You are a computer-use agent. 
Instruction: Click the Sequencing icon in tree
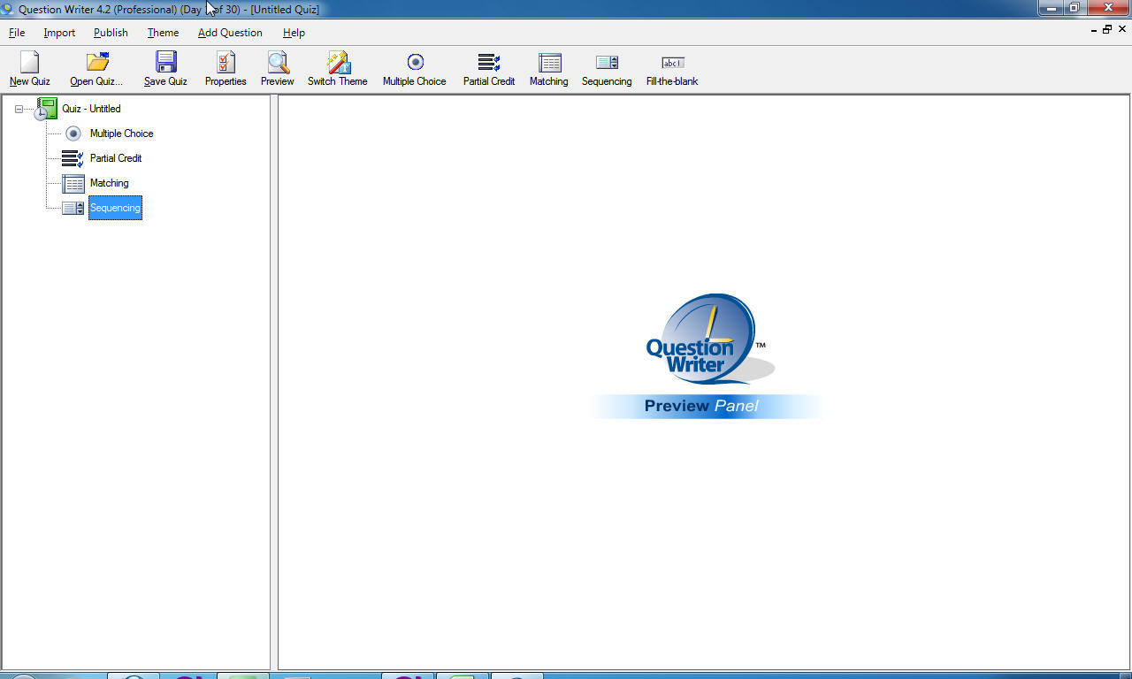pyautogui.click(x=73, y=208)
